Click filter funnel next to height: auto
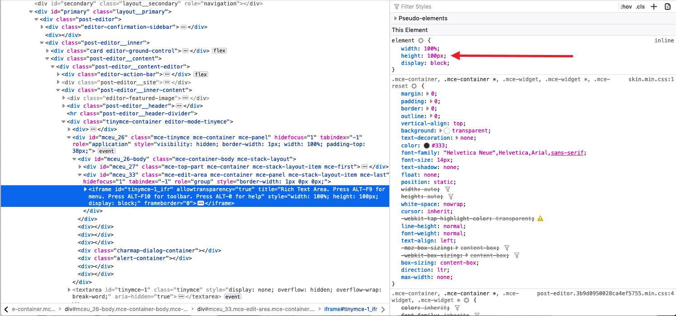This screenshot has width=676, height=316. [451, 197]
